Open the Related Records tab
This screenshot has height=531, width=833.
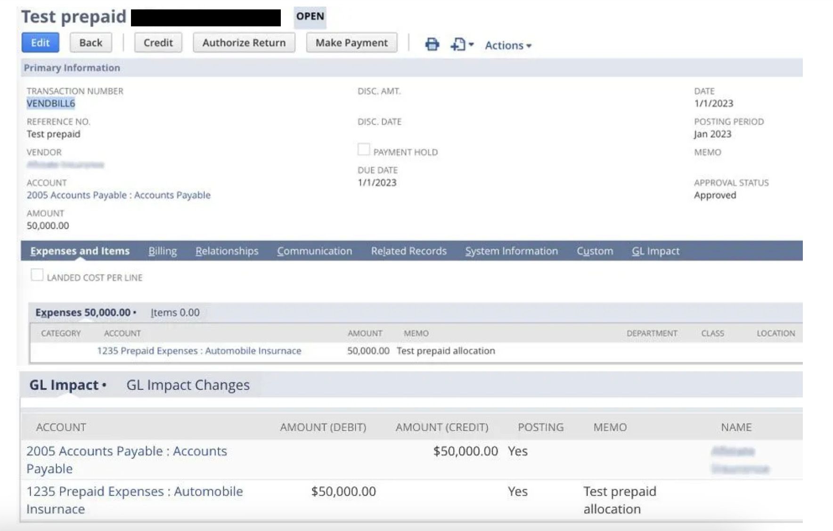pos(408,251)
